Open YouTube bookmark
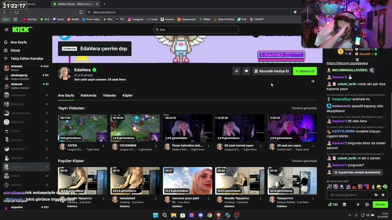 (30, 19)
